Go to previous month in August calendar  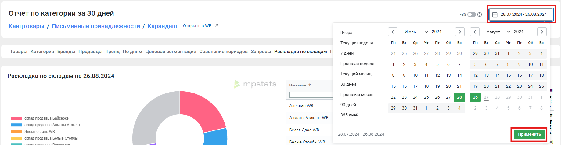pyautogui.click(x=475, y=32)
